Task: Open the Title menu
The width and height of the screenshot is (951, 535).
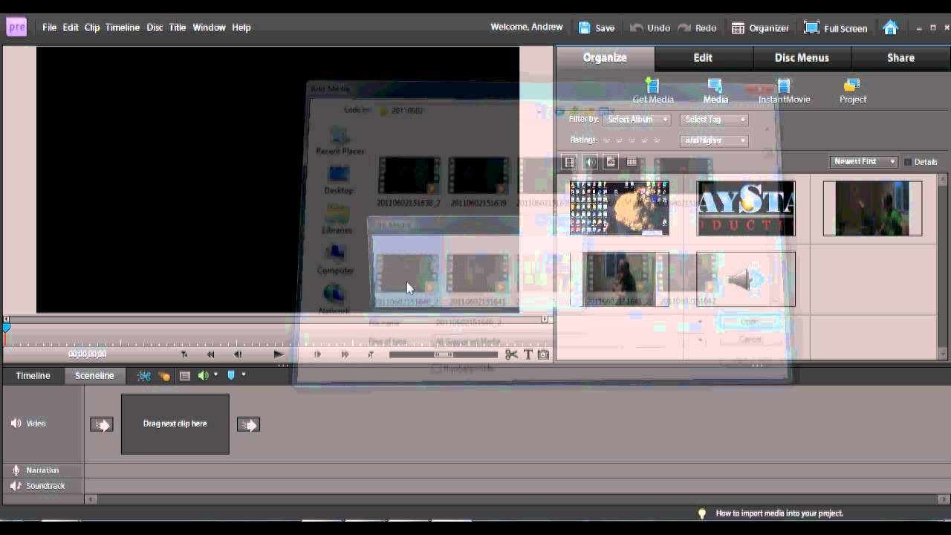Action: pos(177,27)
